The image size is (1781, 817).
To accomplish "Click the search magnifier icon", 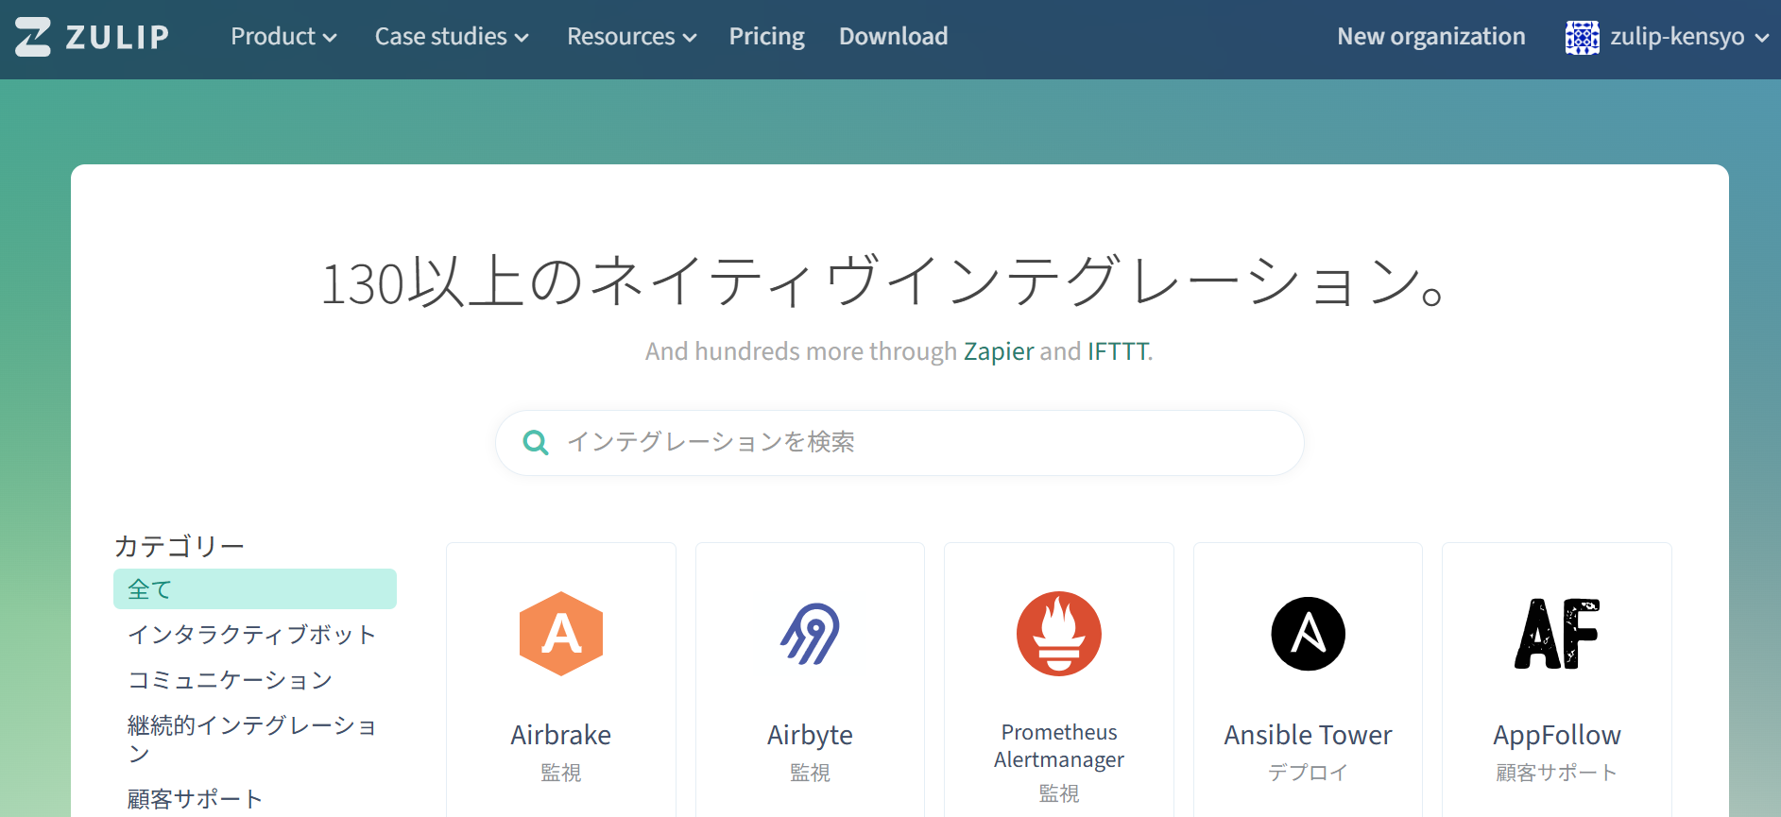I will coord(536,442).
